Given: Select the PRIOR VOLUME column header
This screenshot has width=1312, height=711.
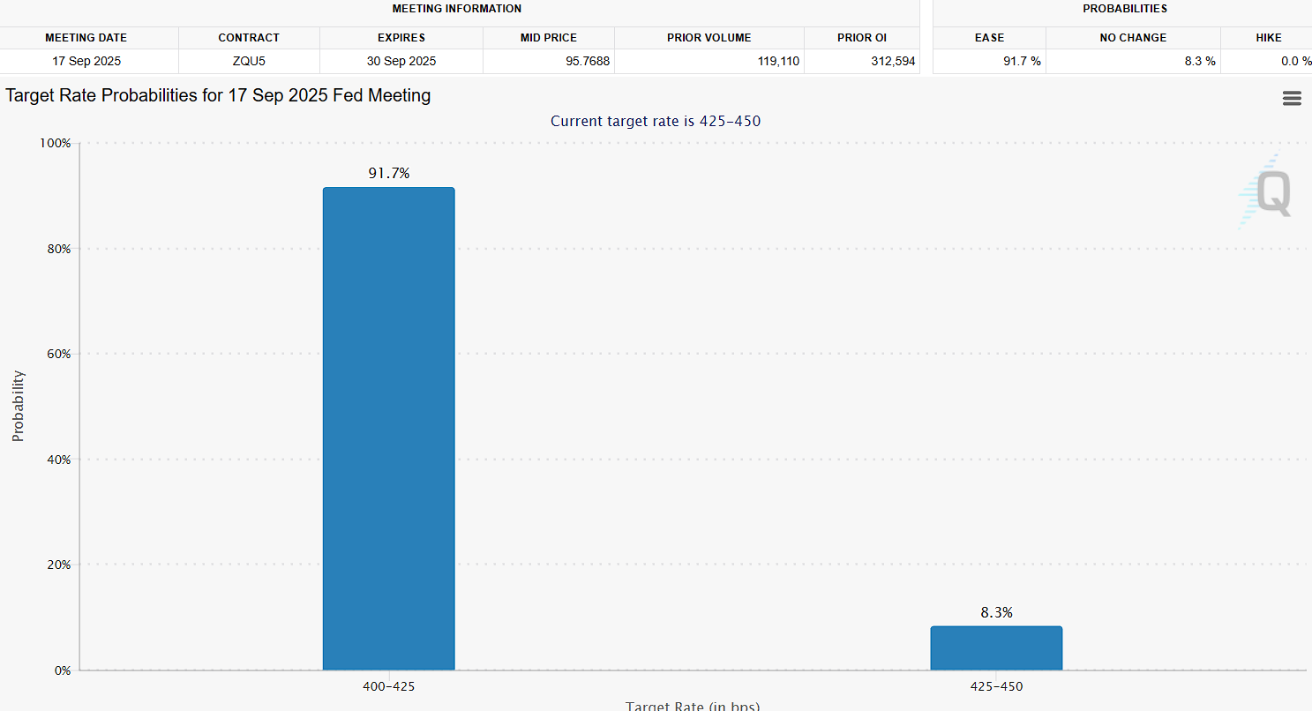Looking at the screenshot, I should (x=708, y=38).
